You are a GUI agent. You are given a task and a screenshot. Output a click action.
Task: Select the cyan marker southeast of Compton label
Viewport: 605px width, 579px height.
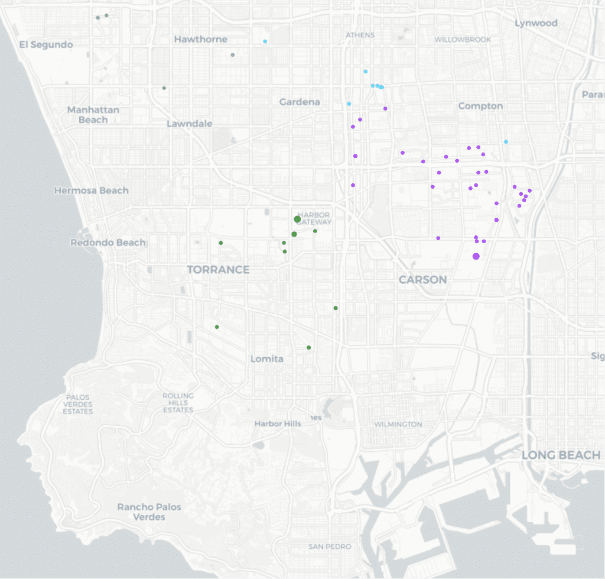click(x=506, y=142)
